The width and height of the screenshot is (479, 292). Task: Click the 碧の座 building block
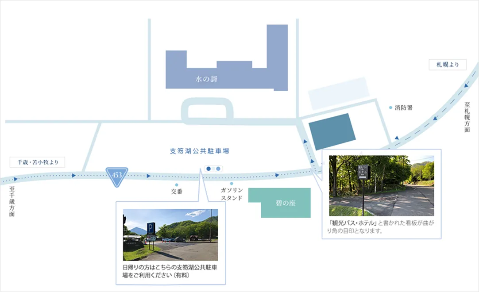point(279,203)
